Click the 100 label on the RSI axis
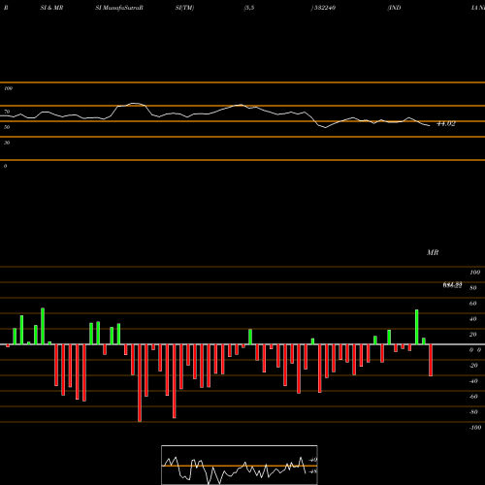The image size is (485, 485). click(8, 88)
